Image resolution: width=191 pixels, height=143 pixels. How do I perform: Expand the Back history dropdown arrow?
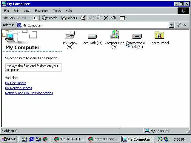[x=19, y=18]
